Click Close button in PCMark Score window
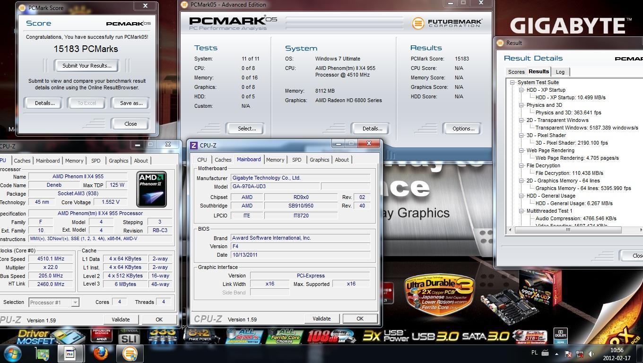The image size is (643, 363). point(130,124)
